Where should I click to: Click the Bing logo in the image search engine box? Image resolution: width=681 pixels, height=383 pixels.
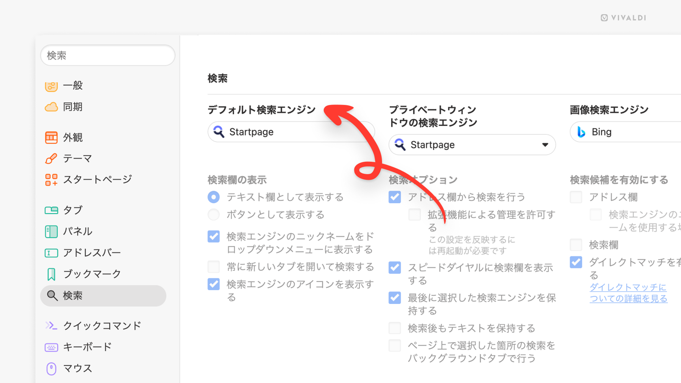tap(581, 132)
